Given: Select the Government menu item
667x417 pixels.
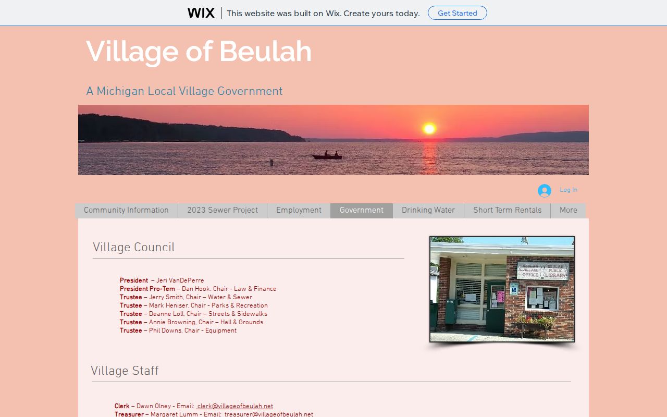Looking at the screenshot, I should (x=362, y=211).
